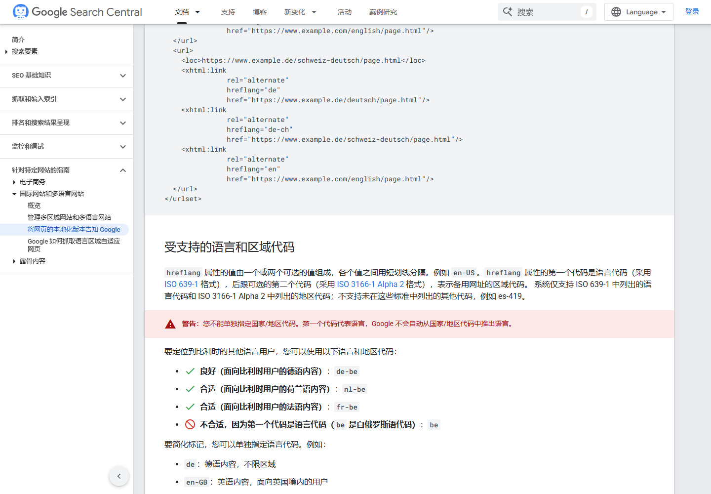This screenshot has width=711, height=494.
Task: Open the 活动 tab
Action: coord(345,12)
